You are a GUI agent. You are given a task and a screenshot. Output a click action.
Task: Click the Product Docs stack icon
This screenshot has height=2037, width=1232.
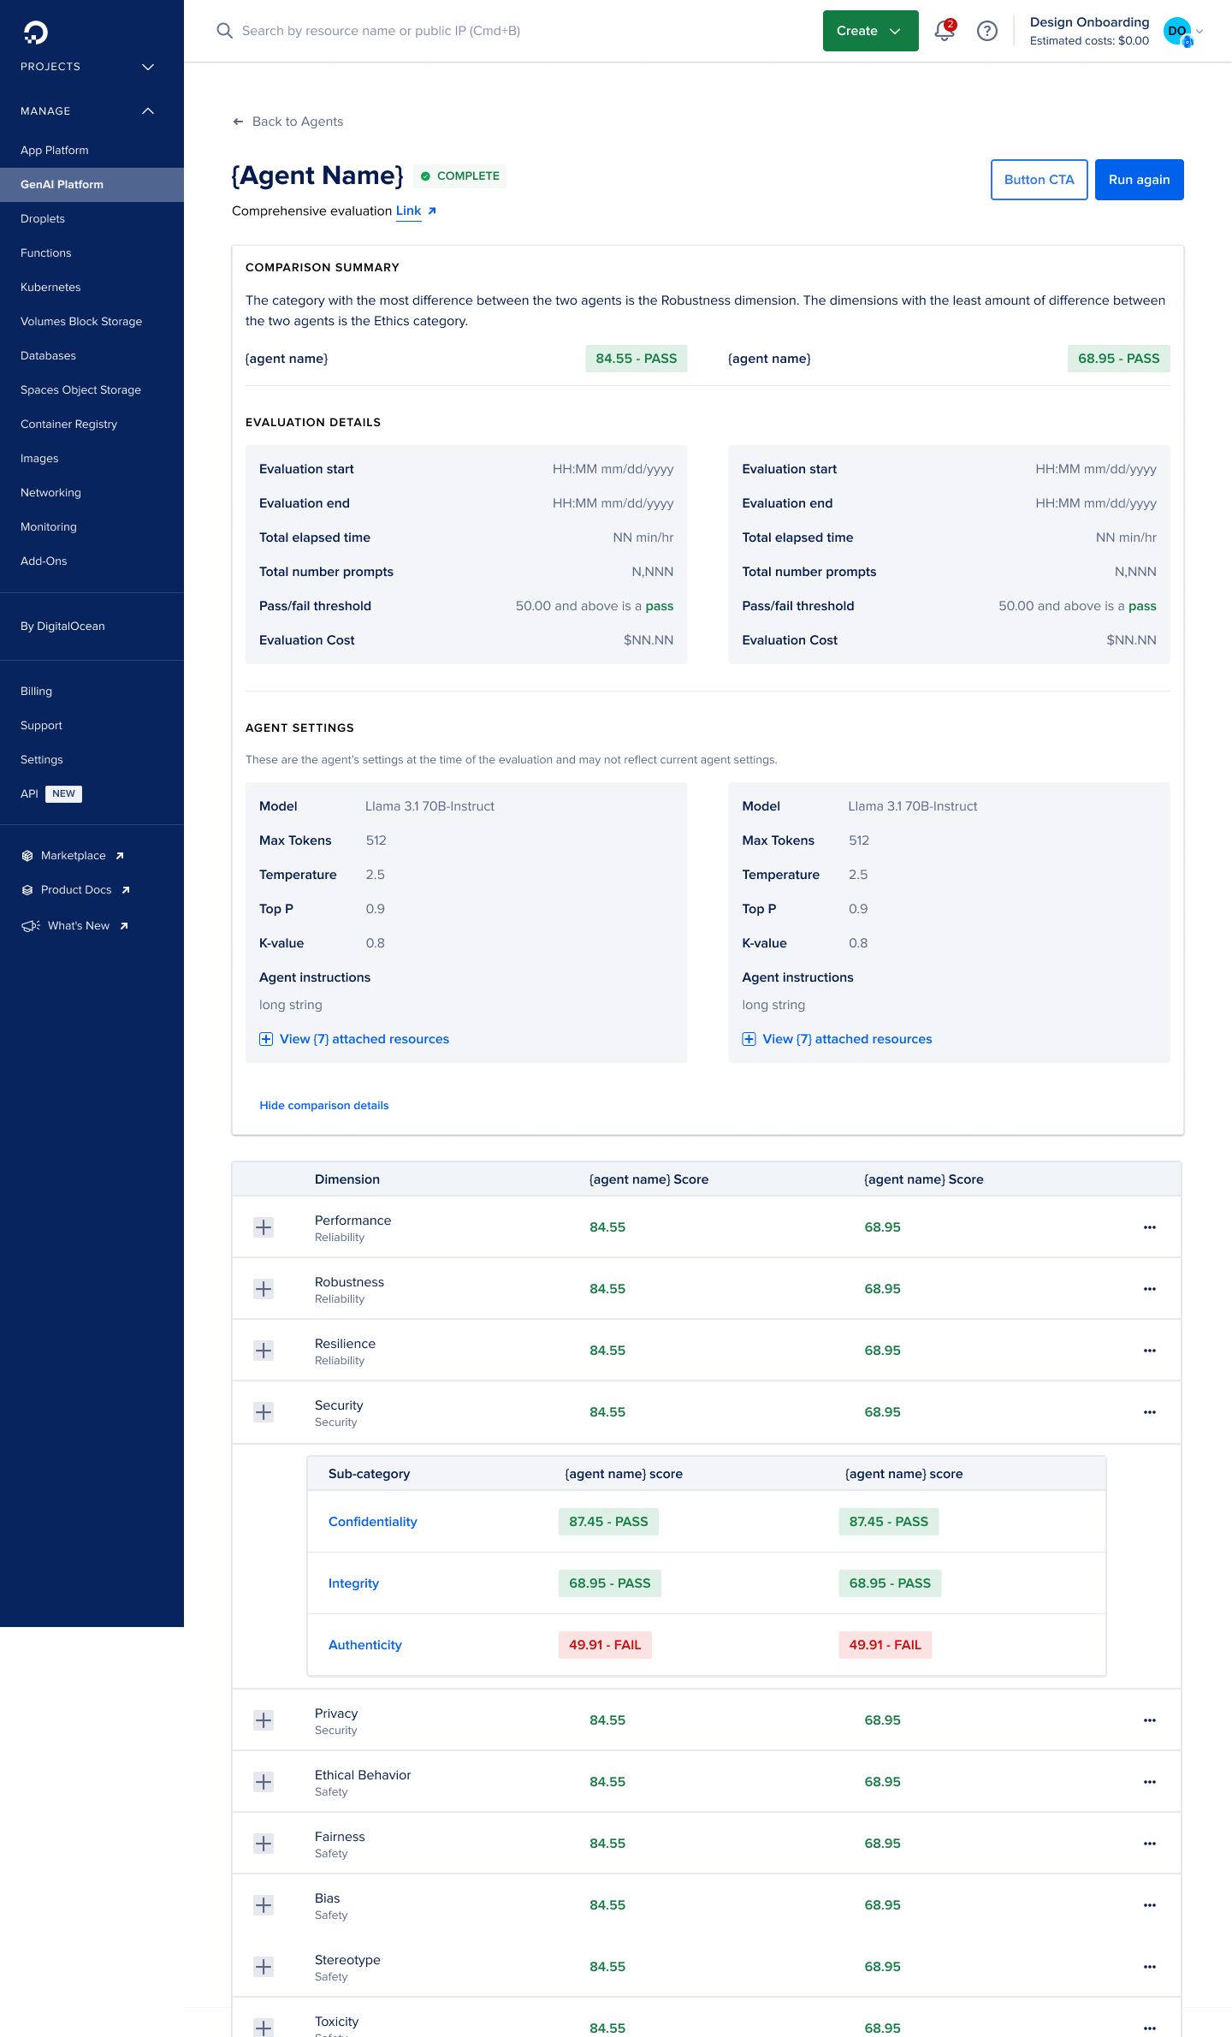27,890
